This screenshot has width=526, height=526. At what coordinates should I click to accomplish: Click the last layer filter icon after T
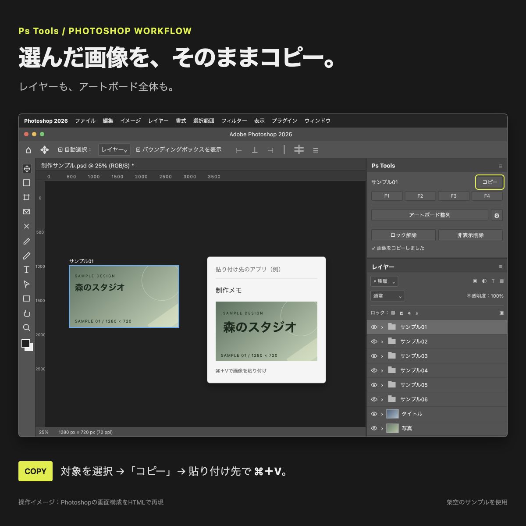pyautogui.click(x=501, y=281)
